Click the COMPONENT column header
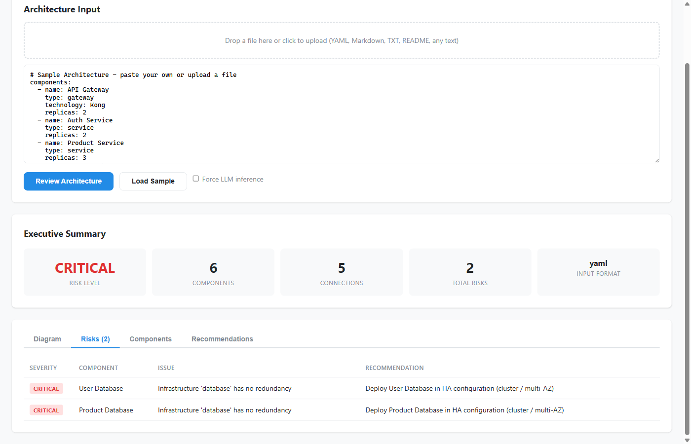Image resolution: width=691 pixels, height=444 pixels. 99,368
